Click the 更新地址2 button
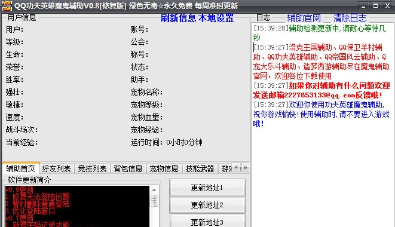Viewport: 395px width, 227px height. pos(207,205)
